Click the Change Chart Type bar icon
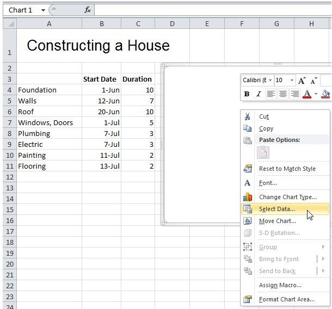The height and width of the screenshot is (309, 332). pyautogui.click(x=248, y=197)
